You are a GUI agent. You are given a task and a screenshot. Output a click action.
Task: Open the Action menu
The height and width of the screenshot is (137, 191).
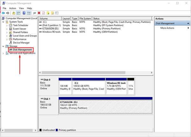(13, 8)
